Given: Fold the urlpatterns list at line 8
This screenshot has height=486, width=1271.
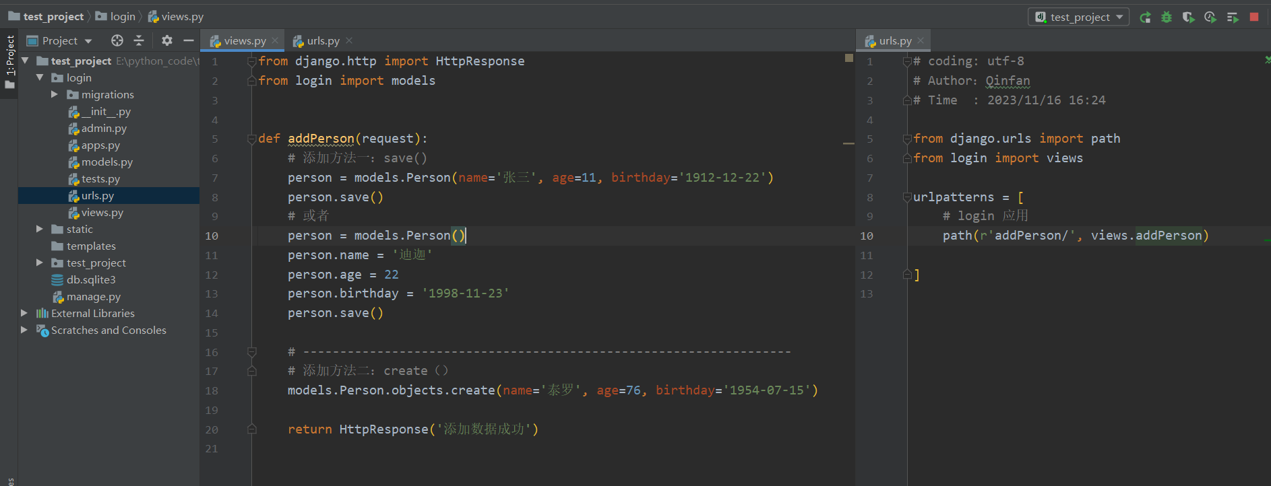Looking at the screenshot, I should pyautogui.click(x=907, y=197).
